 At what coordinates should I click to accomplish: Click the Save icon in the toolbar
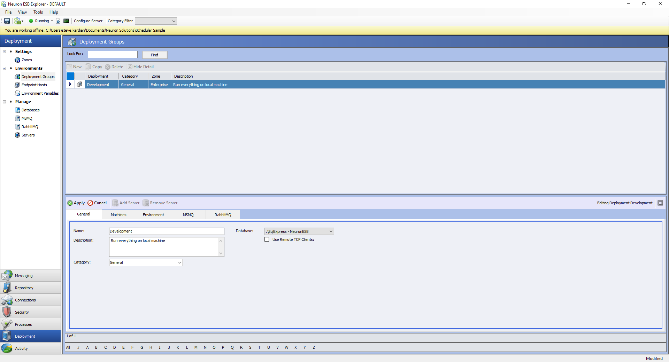pos(7,21)
